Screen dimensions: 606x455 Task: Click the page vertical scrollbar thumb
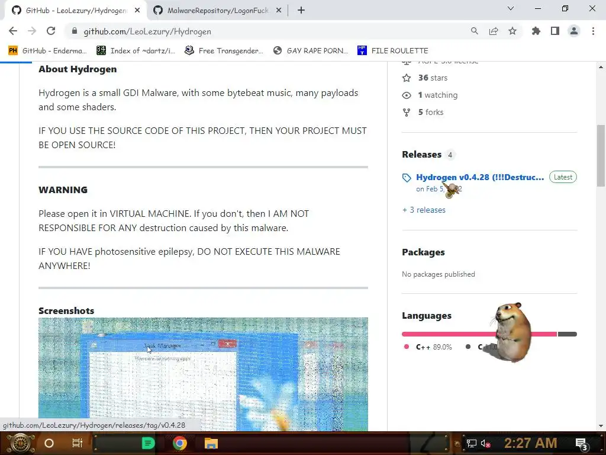pyautogui.click(x=601, y=156)
